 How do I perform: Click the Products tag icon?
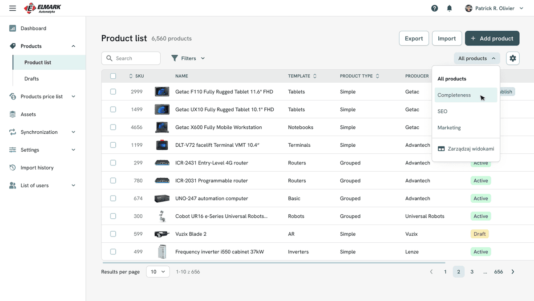tap(12, 46)
